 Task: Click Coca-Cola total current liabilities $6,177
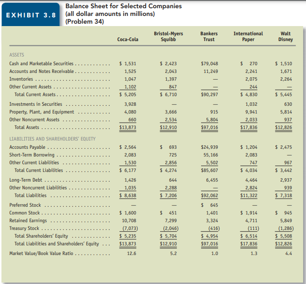click(128, 170)
